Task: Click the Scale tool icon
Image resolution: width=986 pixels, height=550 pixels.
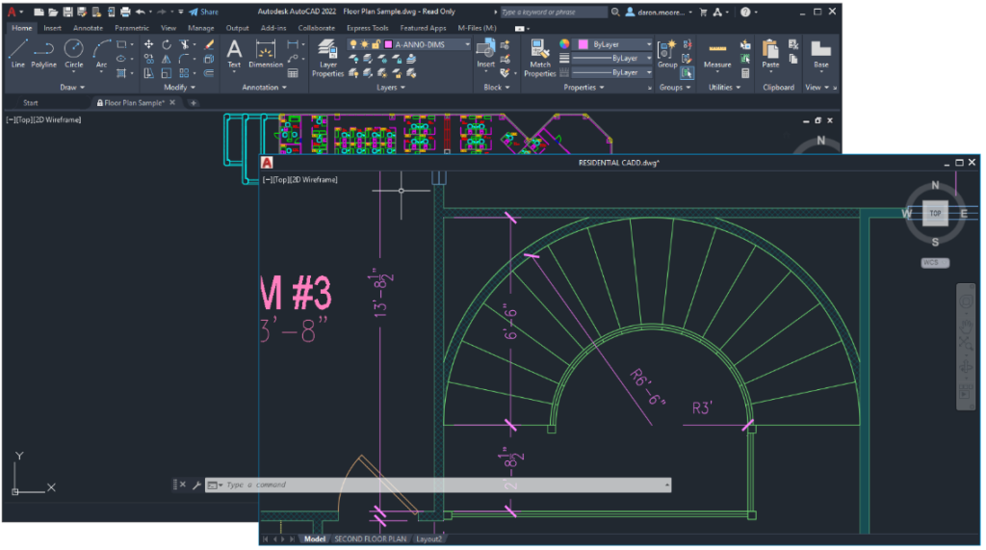Action: [167, 73]
